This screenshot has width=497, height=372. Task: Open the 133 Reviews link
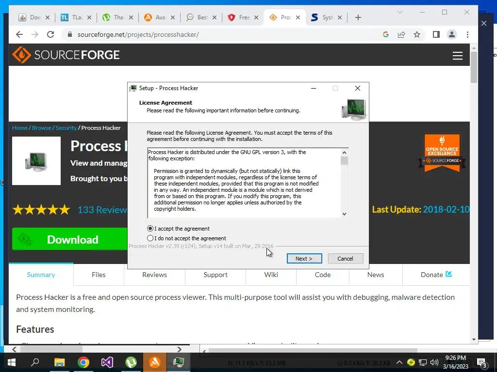click(102, 210)
